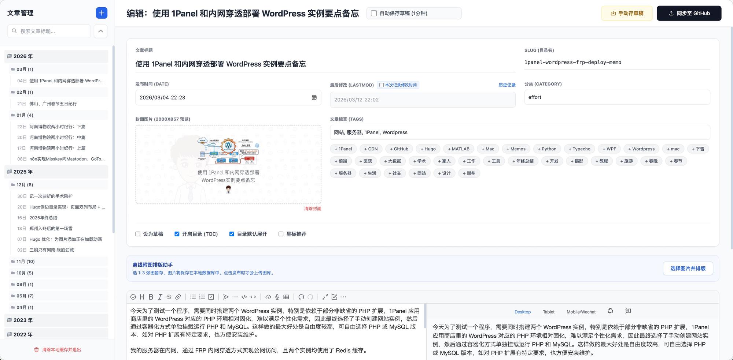This screenshot has height=360, width=733.
Task: Enable auto-save draft checkbox
Action: [x=374, y=14]
